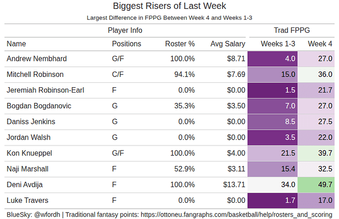Click Kon Knueppel's light green 39.7 cell
The height and width of the screenshot is (219, 339).
[x=318, y=153]
